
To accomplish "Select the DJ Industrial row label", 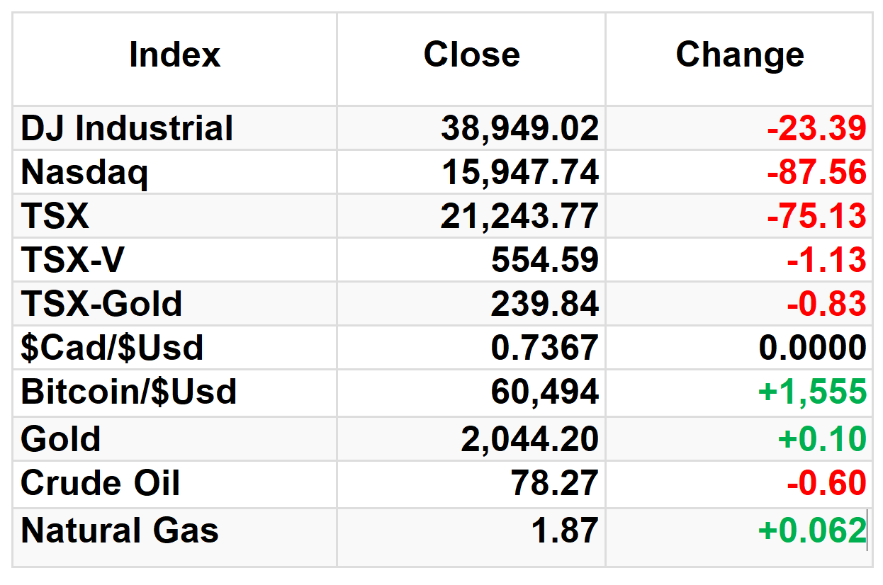I will coord(127,129).
